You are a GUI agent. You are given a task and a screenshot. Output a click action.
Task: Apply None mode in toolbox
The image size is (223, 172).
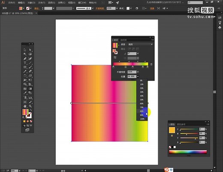point(31,121)
